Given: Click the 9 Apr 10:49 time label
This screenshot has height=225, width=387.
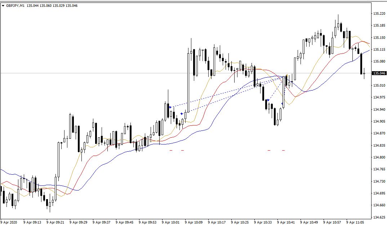Looking at the screenshot, I should click(x=309, y=222).
